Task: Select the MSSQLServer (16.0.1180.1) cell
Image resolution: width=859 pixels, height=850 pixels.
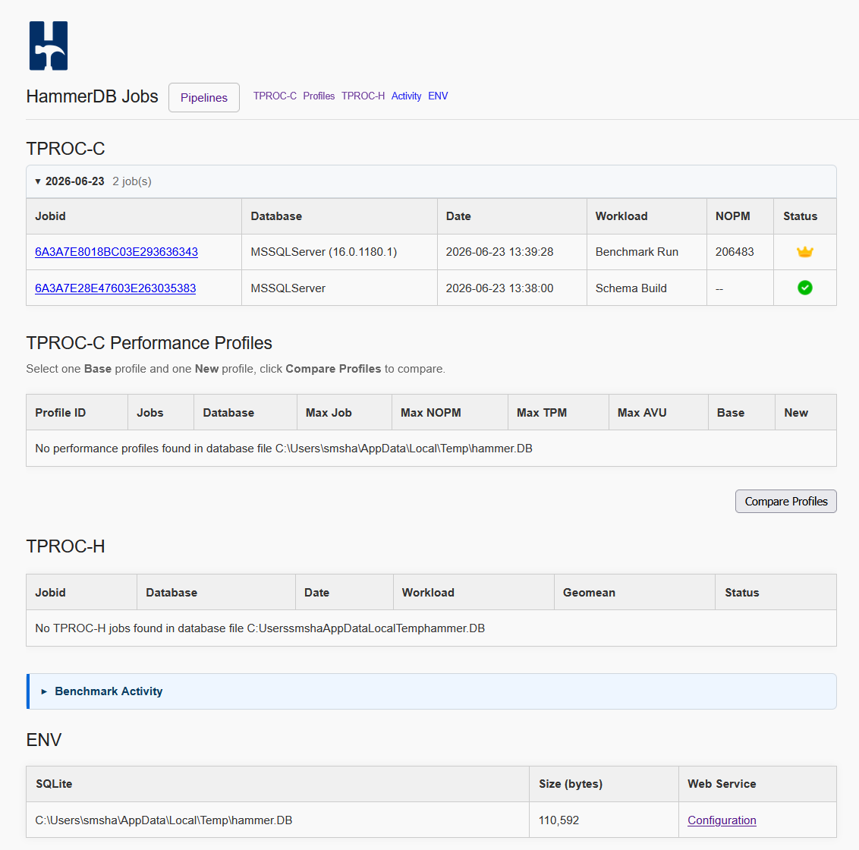Action: pos(340,252)
